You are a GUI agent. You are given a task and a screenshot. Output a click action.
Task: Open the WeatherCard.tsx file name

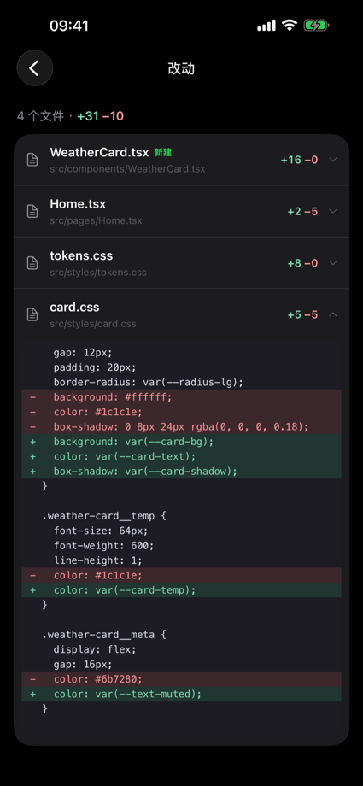99,152
